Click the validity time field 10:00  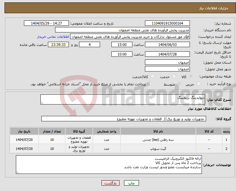(x=122, y=54)
